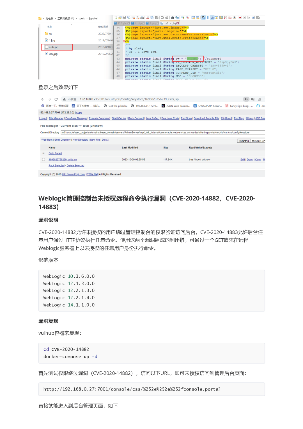Click the Pack Selected link
Viewport: 303px width, 429px height.
(56, 166)
